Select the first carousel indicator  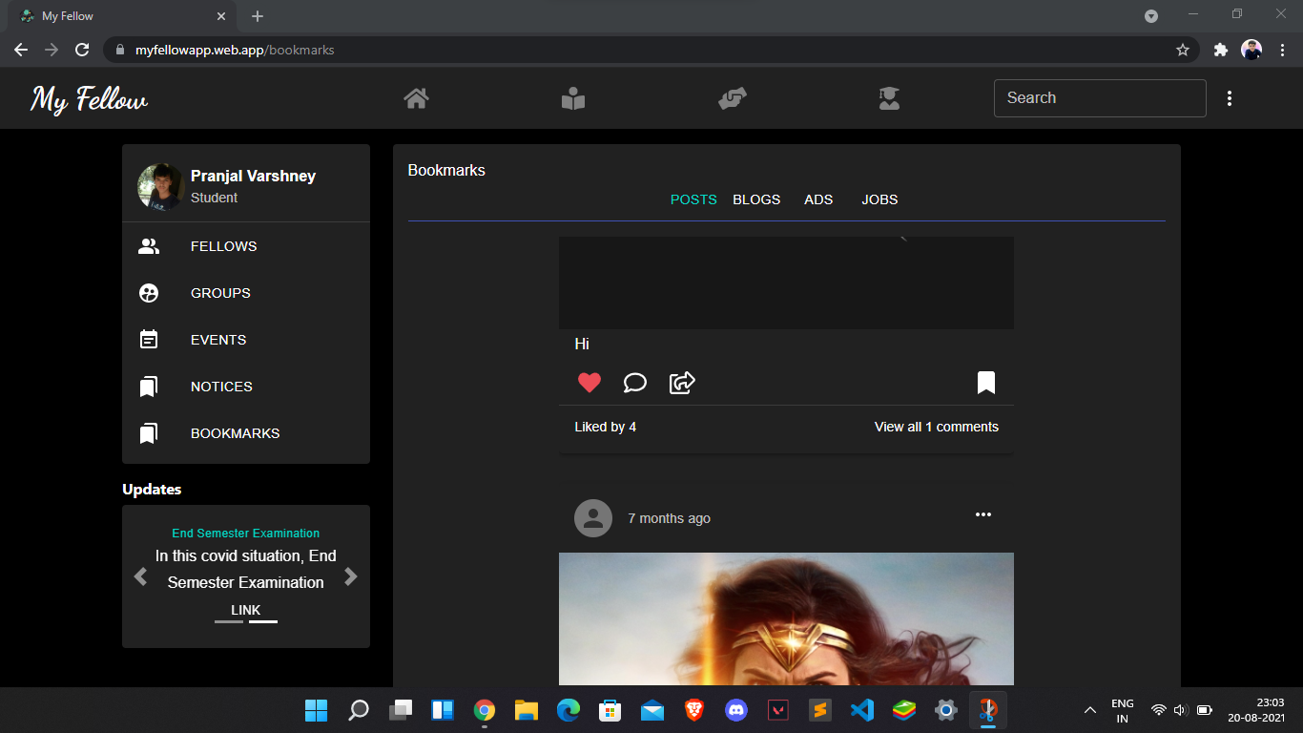(229, 621)
